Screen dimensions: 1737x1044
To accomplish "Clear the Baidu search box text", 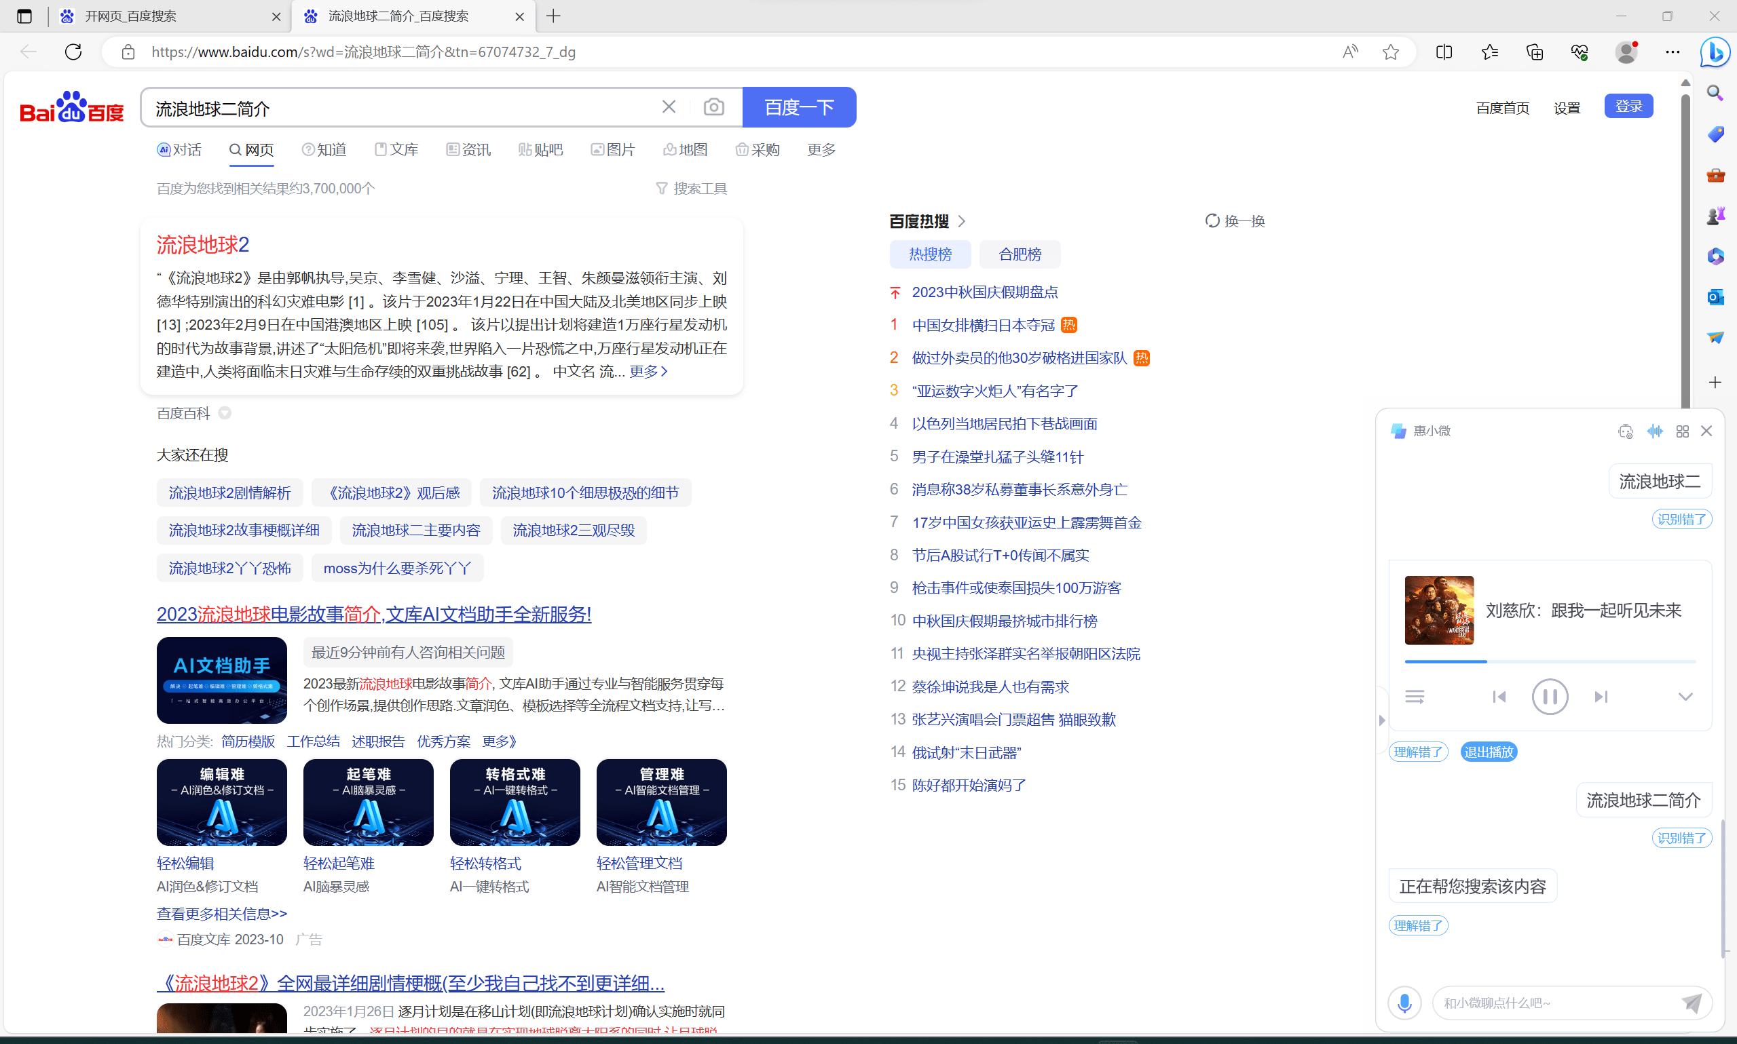I will click(x=669, y=107).
